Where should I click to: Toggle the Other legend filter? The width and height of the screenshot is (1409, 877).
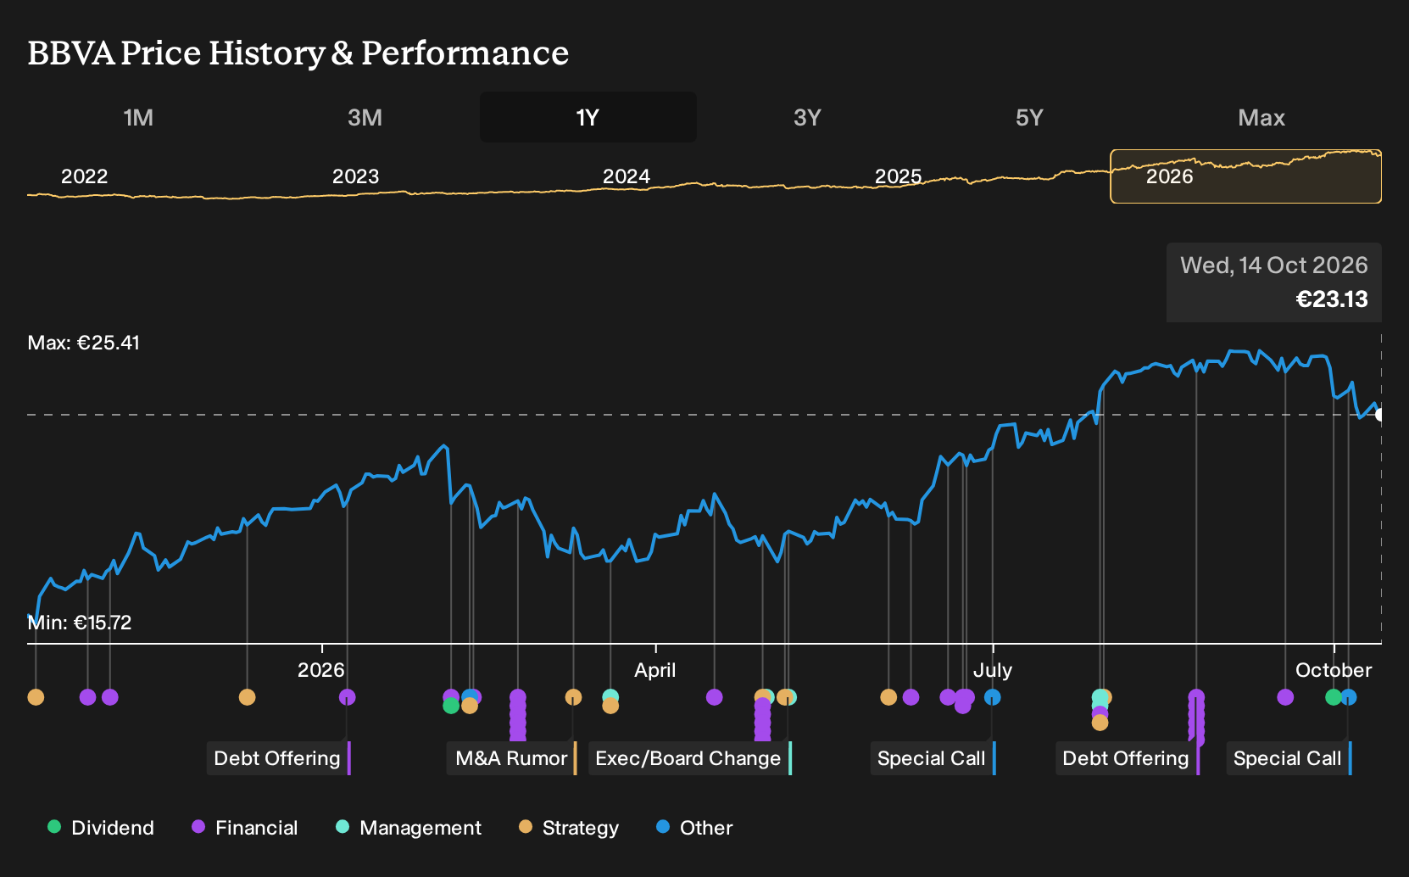point(694,828)
